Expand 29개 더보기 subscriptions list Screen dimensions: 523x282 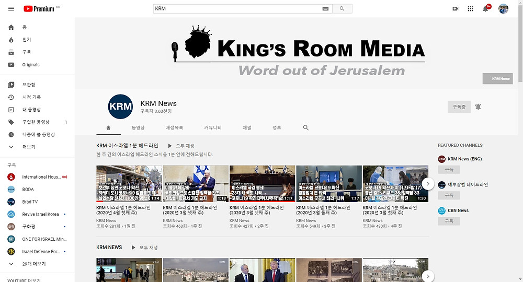tap(37, 264)
